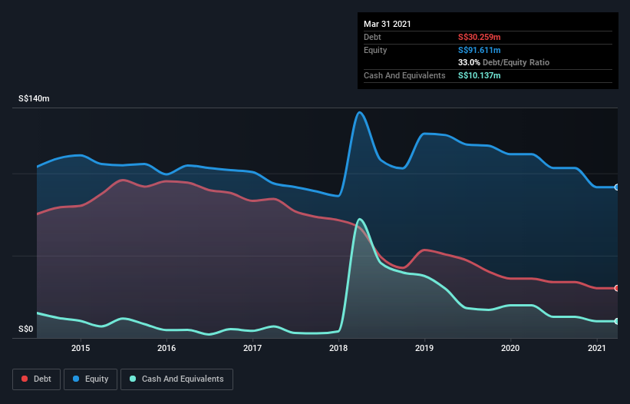Toggle the Equity legend button
Viewport: 630px width, 404px height.
[x=91, y=379]
